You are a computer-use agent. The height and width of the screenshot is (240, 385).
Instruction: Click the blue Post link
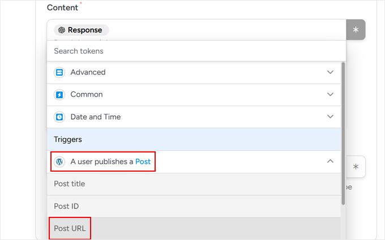tap(143, 162)
